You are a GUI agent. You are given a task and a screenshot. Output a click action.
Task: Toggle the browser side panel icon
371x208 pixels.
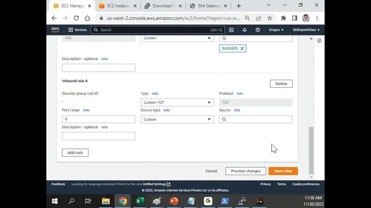coord(294,18)
